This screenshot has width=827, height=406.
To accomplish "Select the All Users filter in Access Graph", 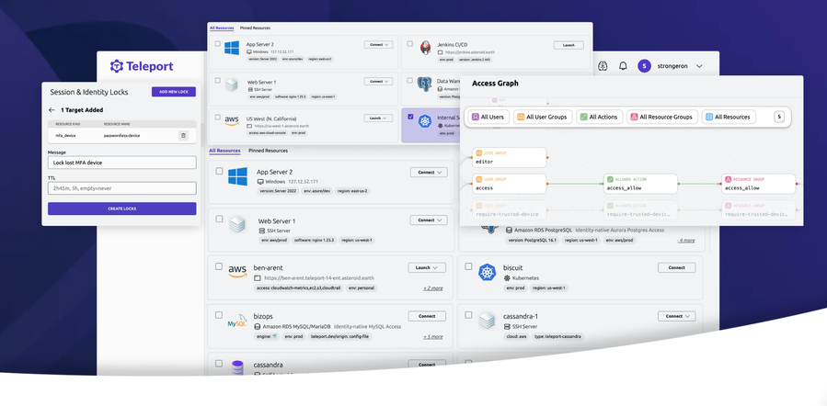I will click(488, 117).
